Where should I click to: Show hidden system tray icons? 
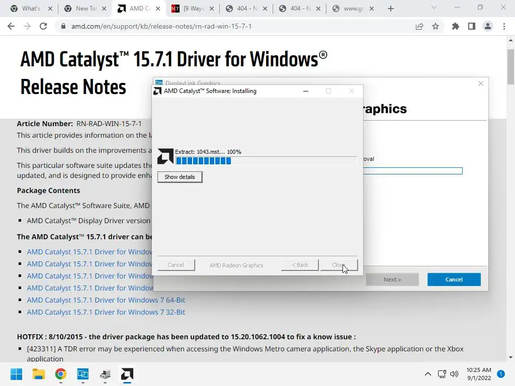tap(427, 374)
